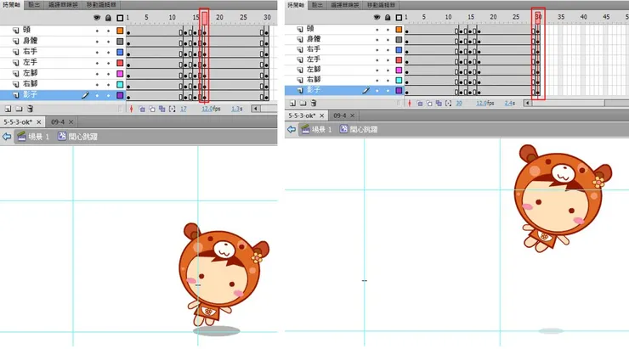629x349 pixels.
Task: Open 移動編輯器 tab in frame-30 panel
Action: pyautogui.click(x=381, y=5)
